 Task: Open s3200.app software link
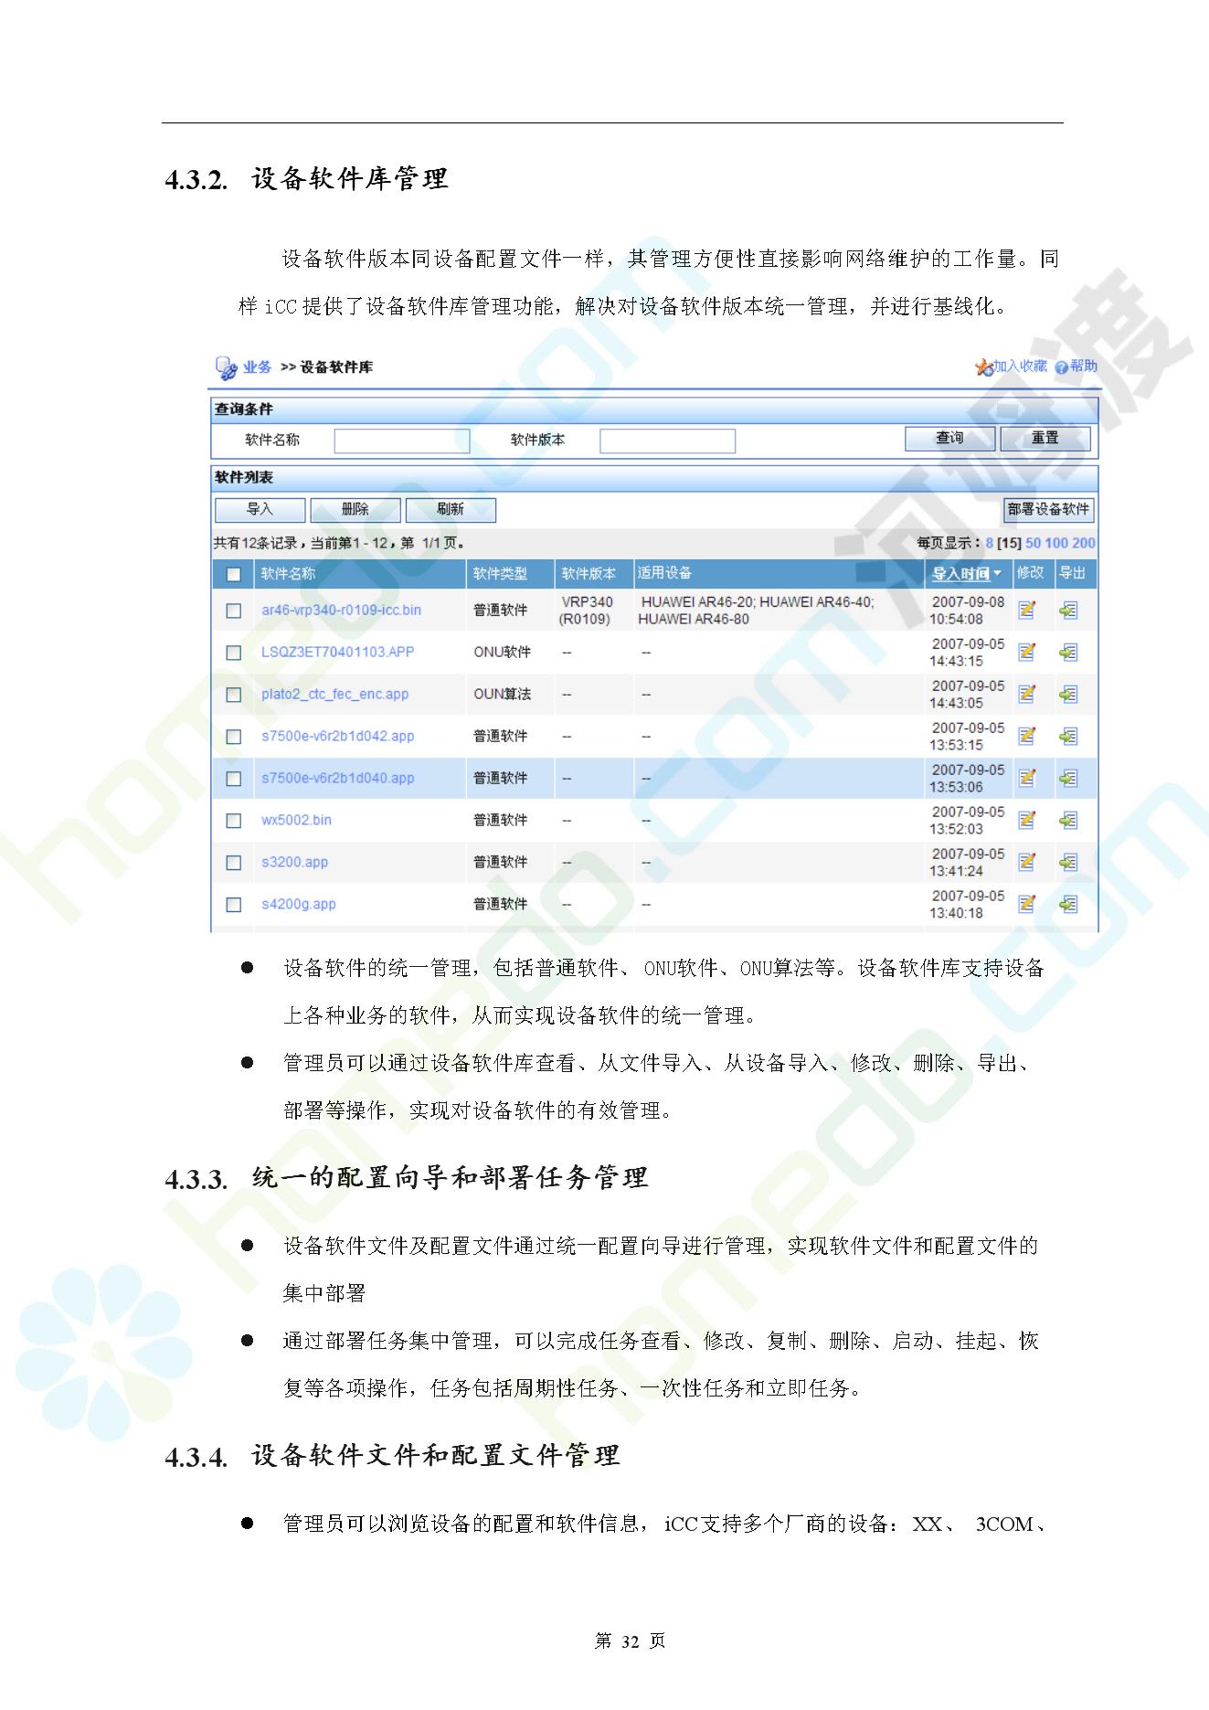point(294,862)
